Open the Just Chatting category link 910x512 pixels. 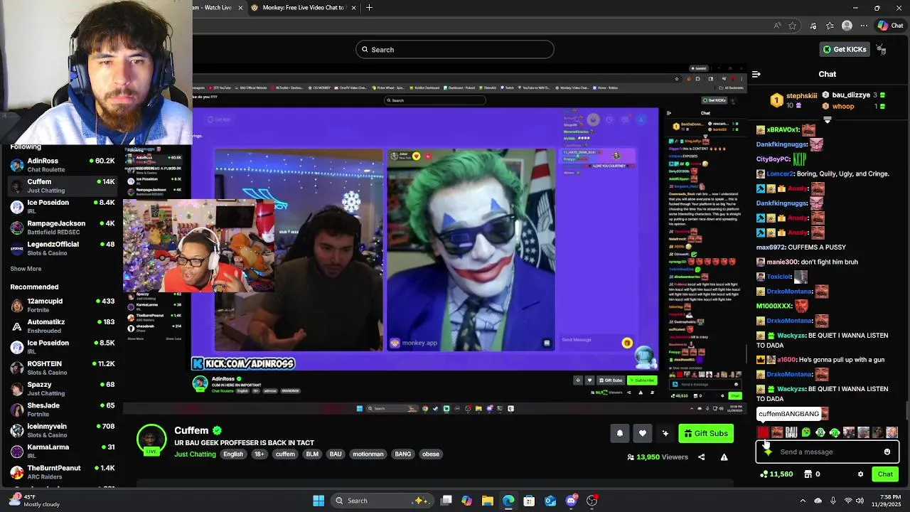pyautogui.click(x=195, y=454)
